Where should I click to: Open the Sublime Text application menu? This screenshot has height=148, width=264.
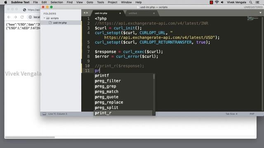coord(20,2)
